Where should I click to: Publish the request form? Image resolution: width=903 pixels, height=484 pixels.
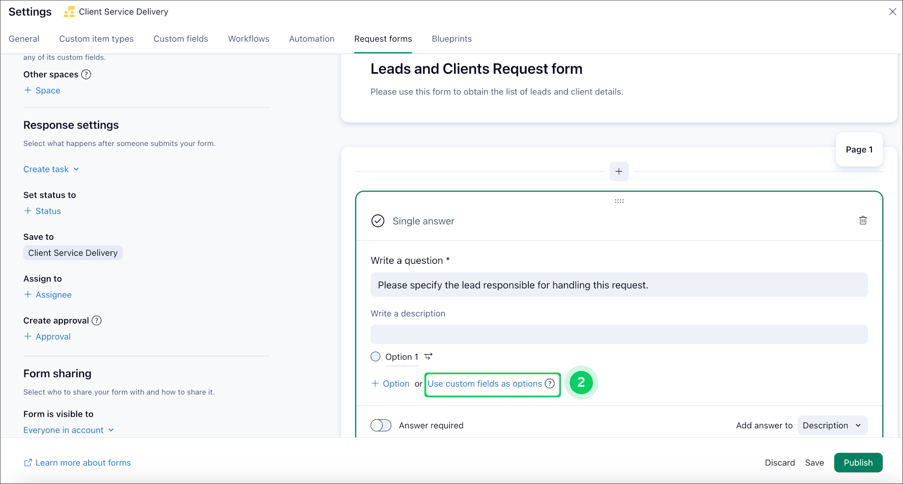[x=858, y=462]
